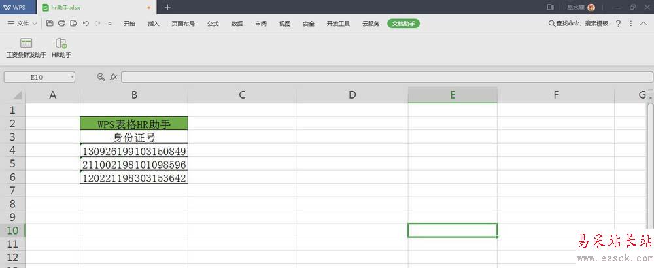
Task: Open Print Preview from the quick toolbar
Action: [x=73, y=24]
